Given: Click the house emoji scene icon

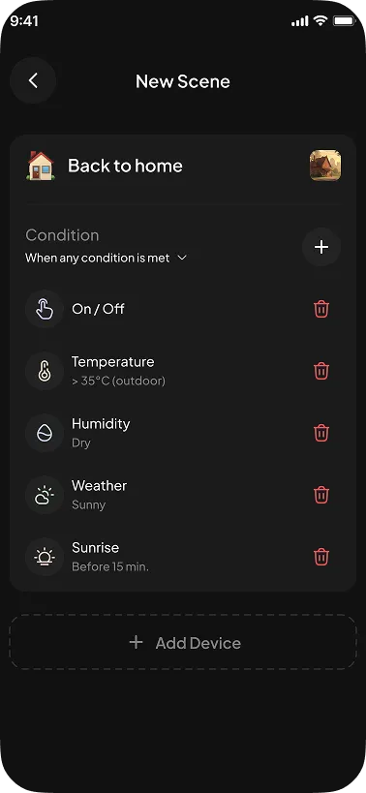Looking at the screenshot, I should pyautogui.click(x=41, y=166).
